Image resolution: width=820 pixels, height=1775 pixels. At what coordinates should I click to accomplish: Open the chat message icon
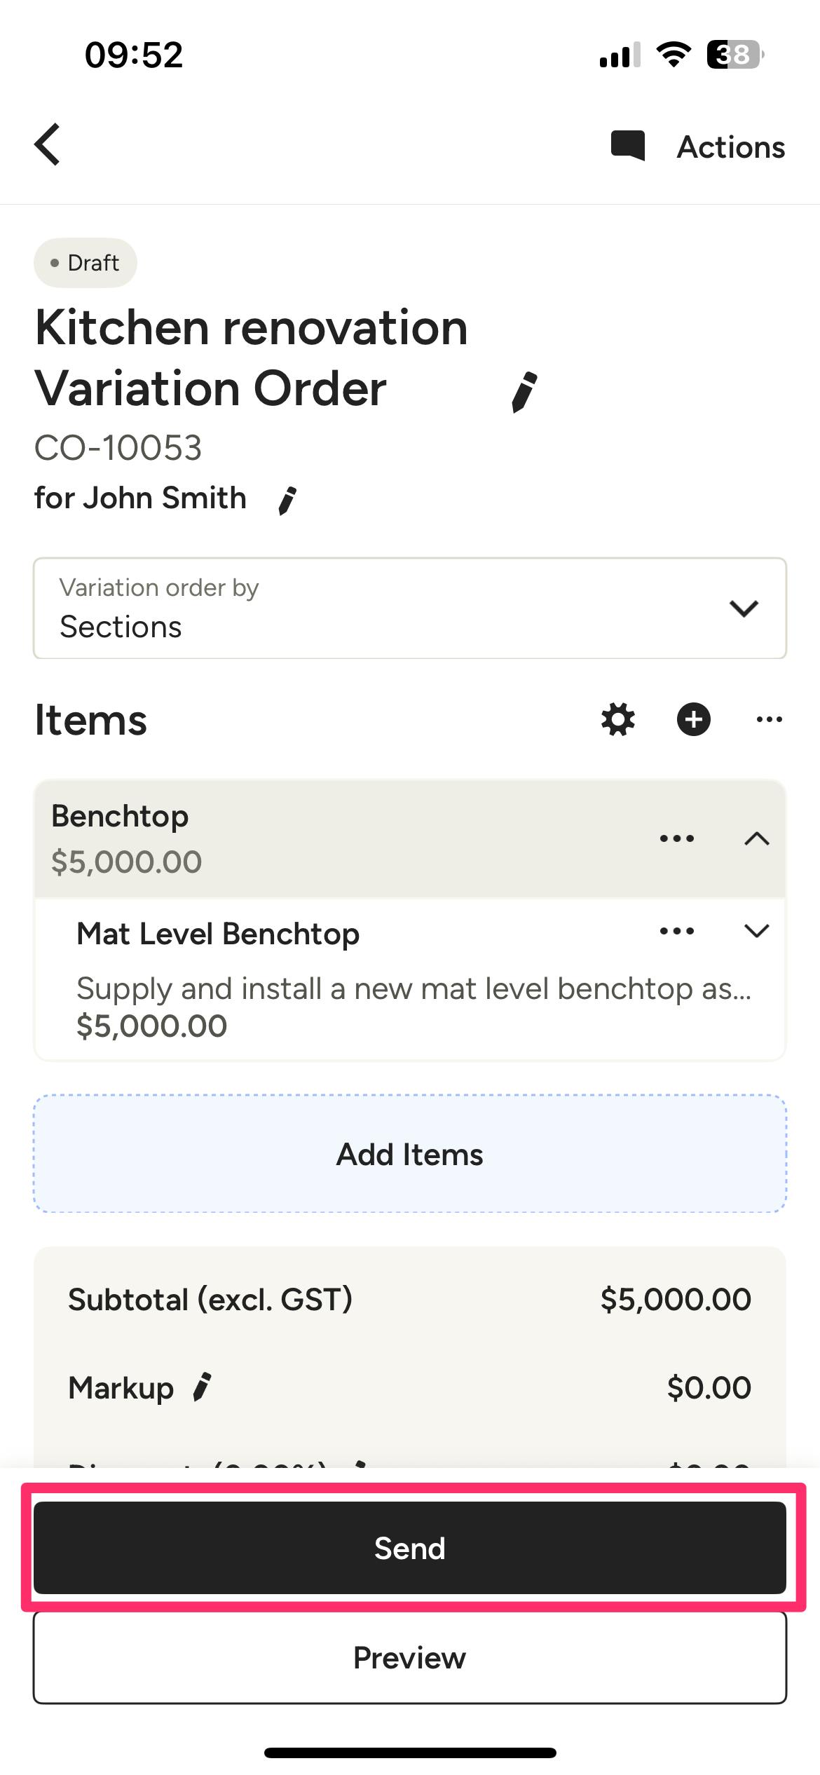(627, 146)
